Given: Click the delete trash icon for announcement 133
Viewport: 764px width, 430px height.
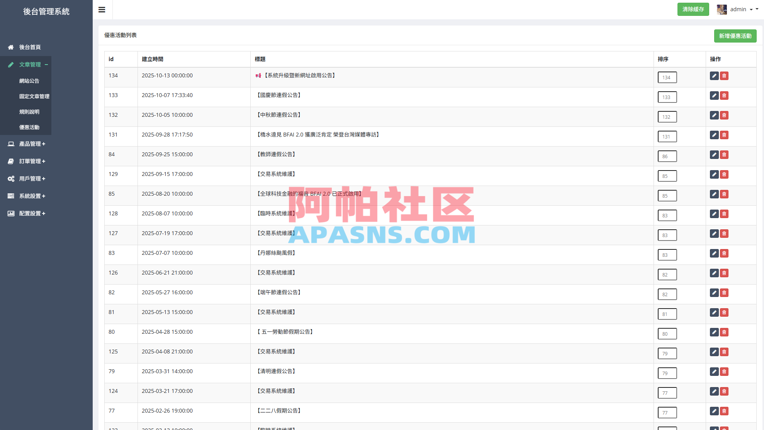Looking at the screenshot, I should tap(724, 96).
